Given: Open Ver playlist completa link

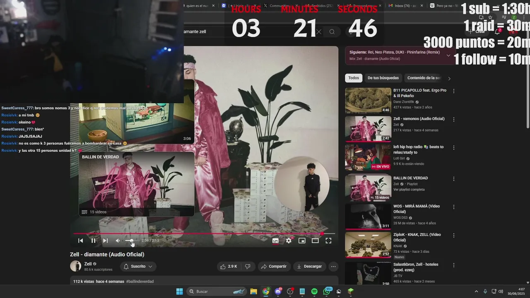Looking at the screenshot, I should pos(409,190).
